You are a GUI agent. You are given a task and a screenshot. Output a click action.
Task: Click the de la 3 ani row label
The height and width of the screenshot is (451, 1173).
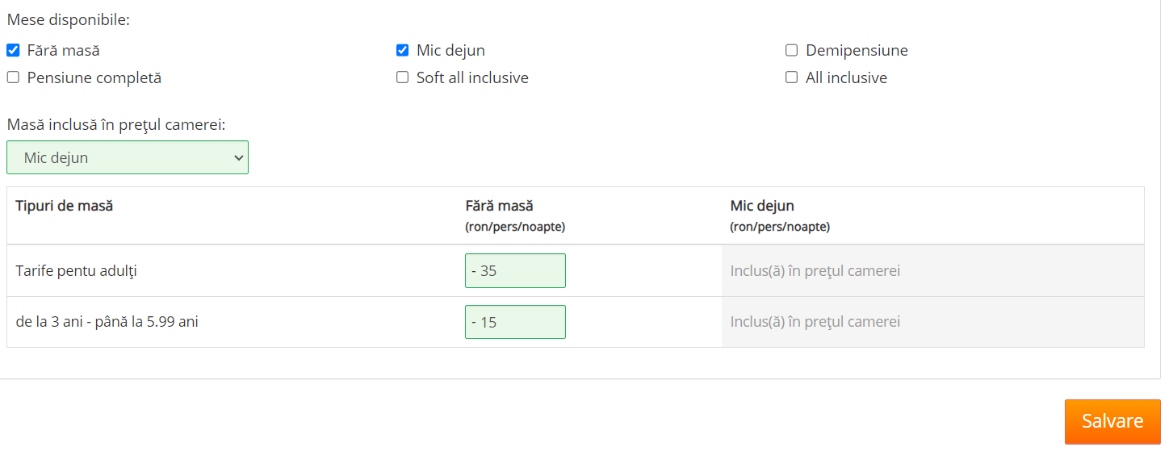coord(107,322)
